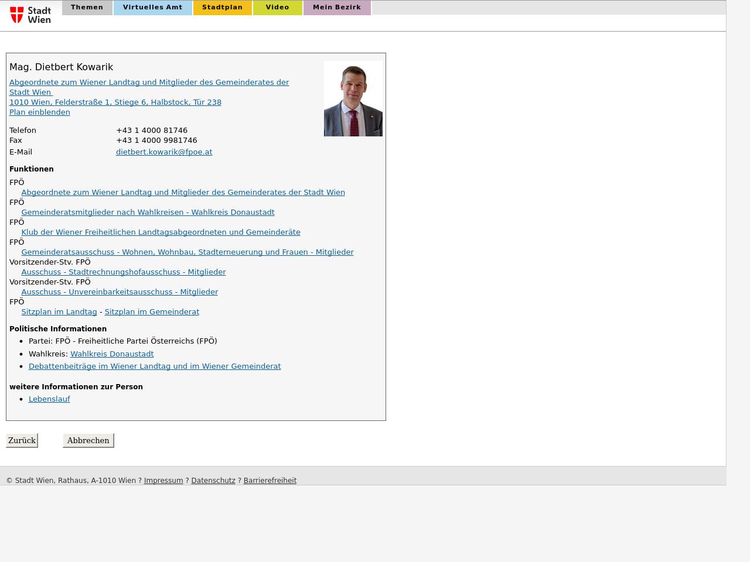The width and height of the screenshot is (750, 562).
Task: Open the Stadtplan tab
Action: point(222,8)
